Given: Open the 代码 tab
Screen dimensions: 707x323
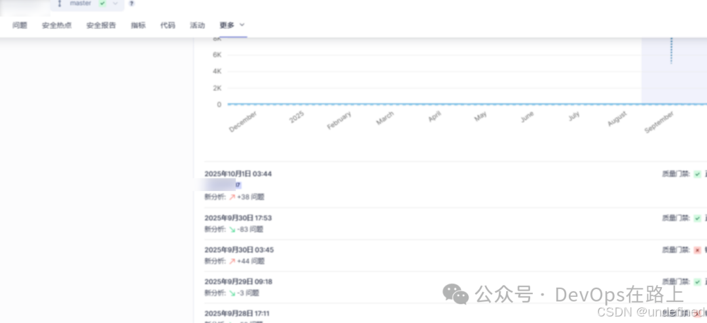Looking at the screenshot, I should (168, 25).
